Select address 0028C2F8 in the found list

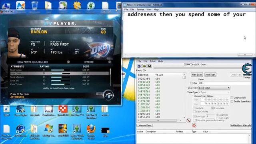pyautogui.click(x=149, y=79)
